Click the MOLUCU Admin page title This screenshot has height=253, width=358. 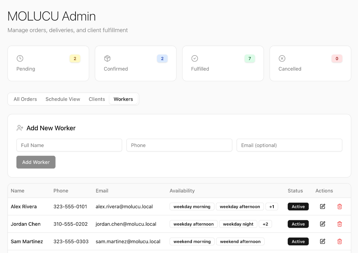52,16
